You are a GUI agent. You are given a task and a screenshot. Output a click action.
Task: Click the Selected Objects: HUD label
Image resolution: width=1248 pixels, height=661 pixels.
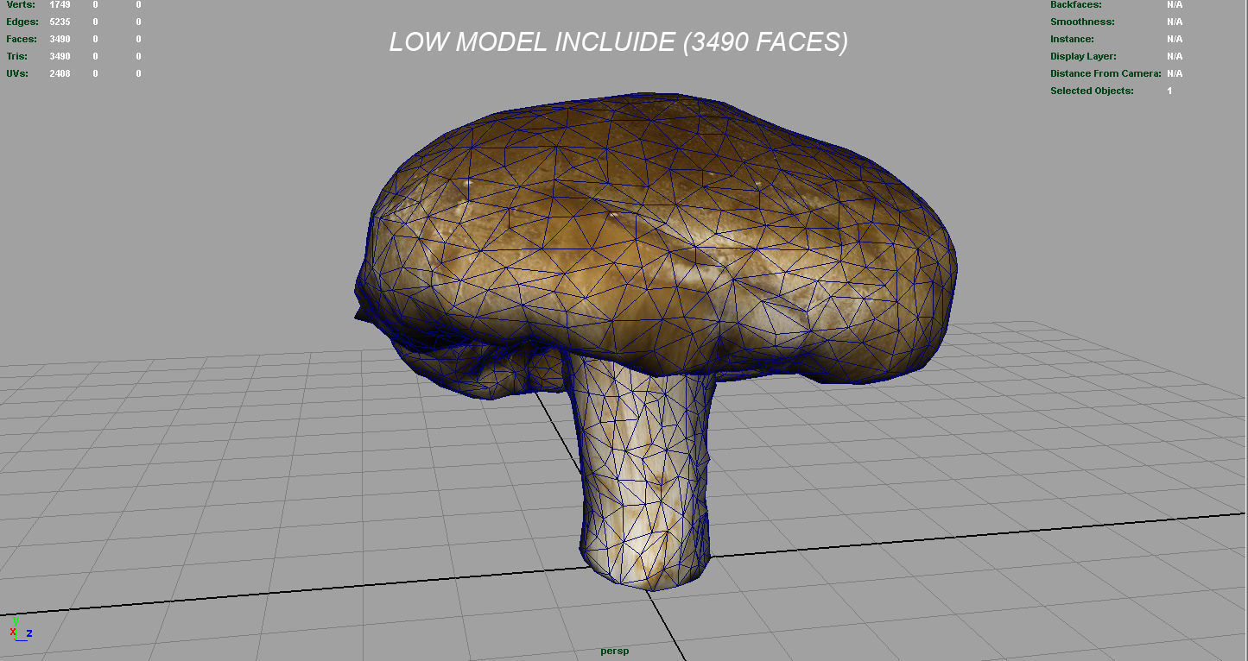click(1092, 91)
